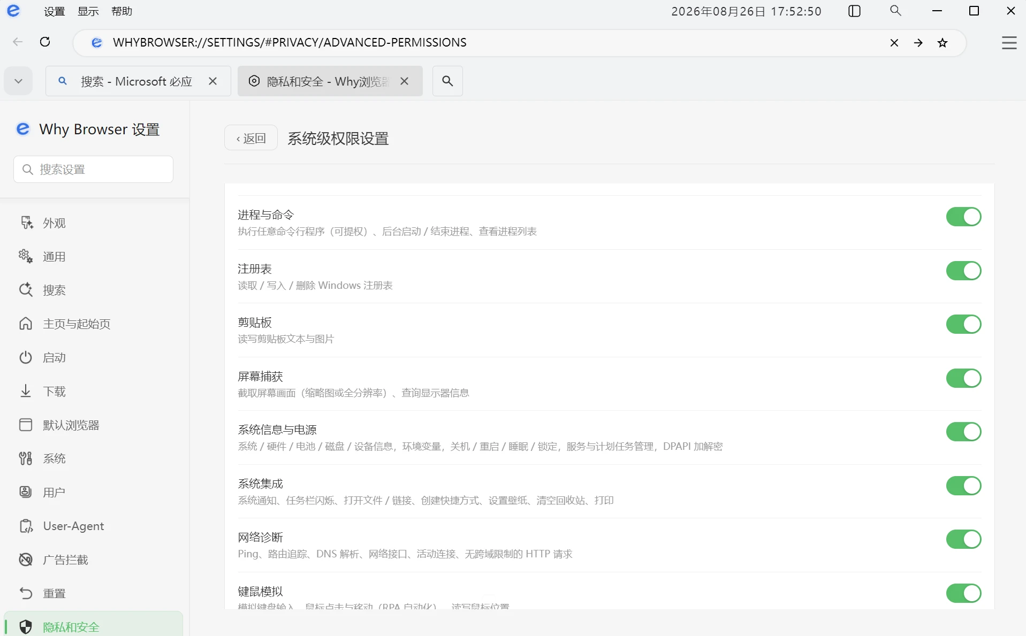Viewport: 1026px width, 636px height.
Task: Turn off the 剪贴板 toggle
Action: (x=963, y=324)
